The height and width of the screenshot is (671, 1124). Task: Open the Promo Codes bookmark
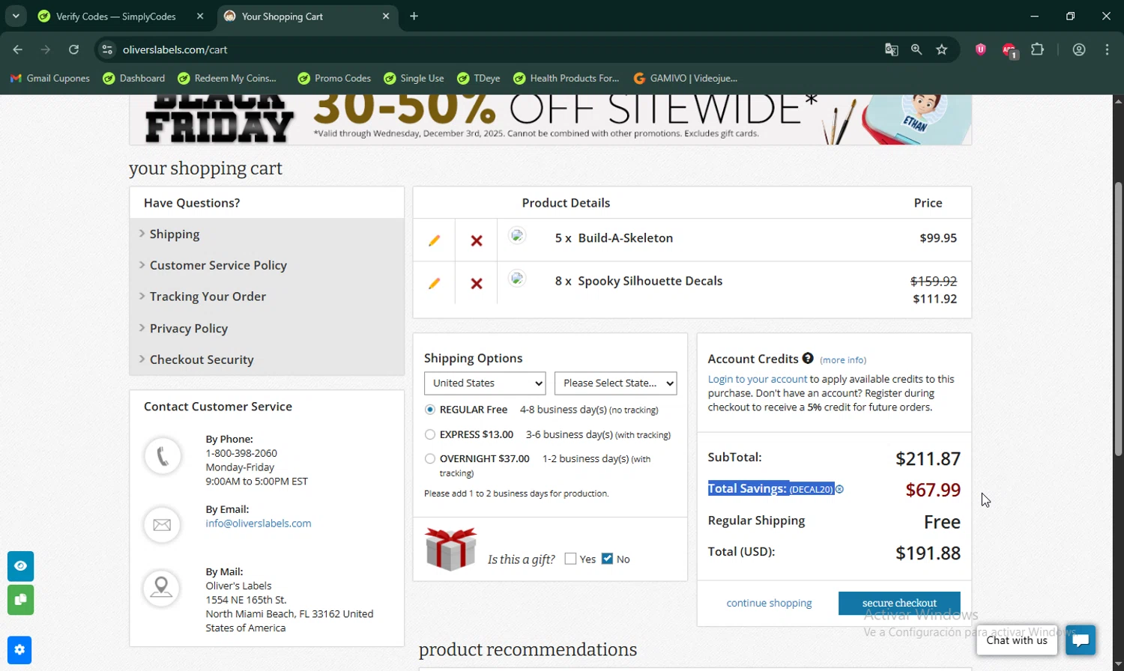[334, 78]
